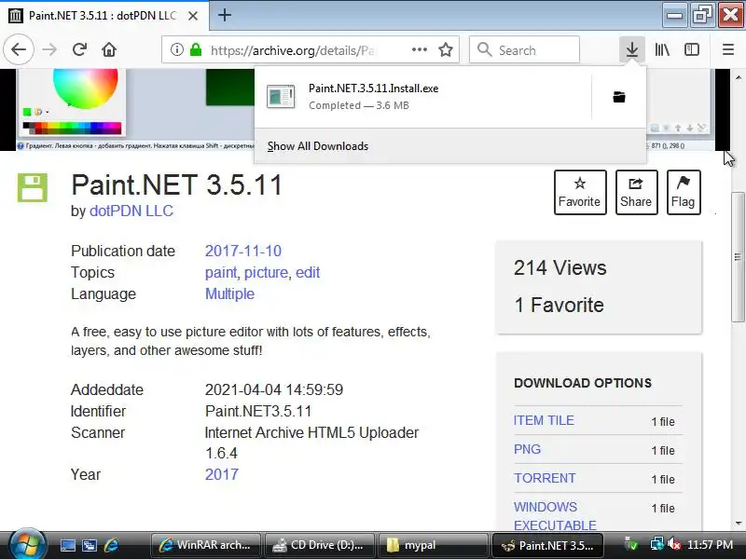Open ITEM TILE download option

tap(544, 421)
